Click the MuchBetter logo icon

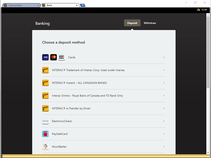pos(45,147)
